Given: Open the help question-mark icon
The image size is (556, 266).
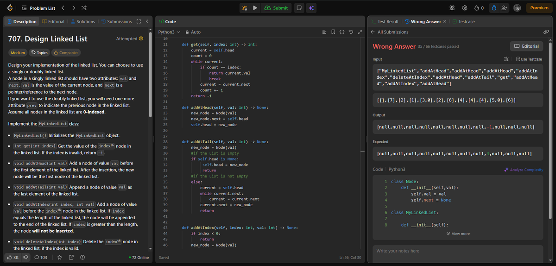Looking at the screenshot, I should pos(82,257).
